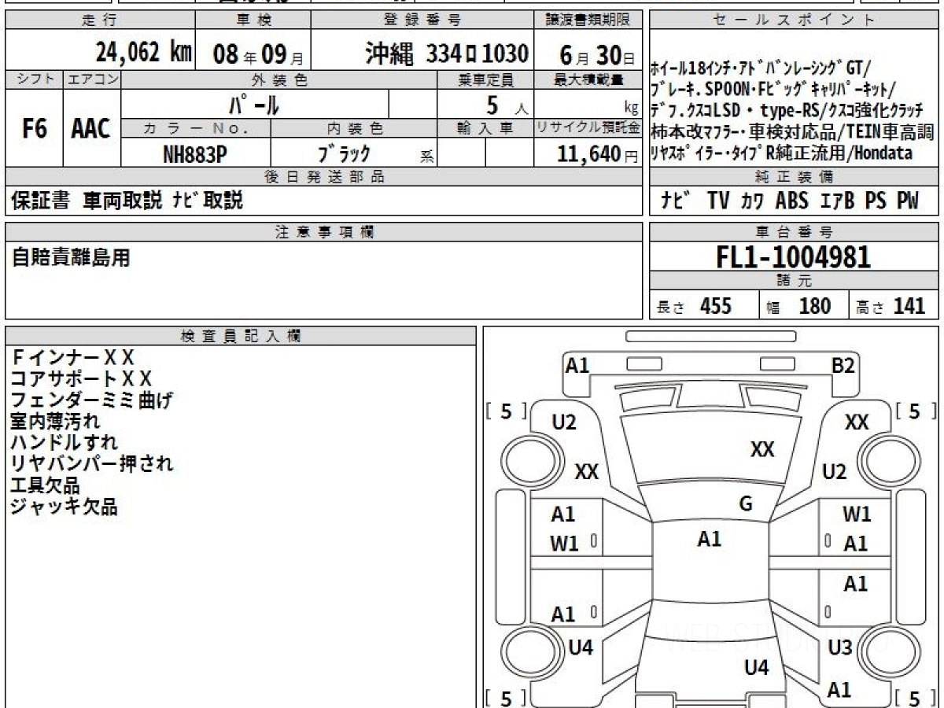Viewport: 944px width, 708px height.
Task: Select the コアサポート XX note
Action: tap(81, 379)
